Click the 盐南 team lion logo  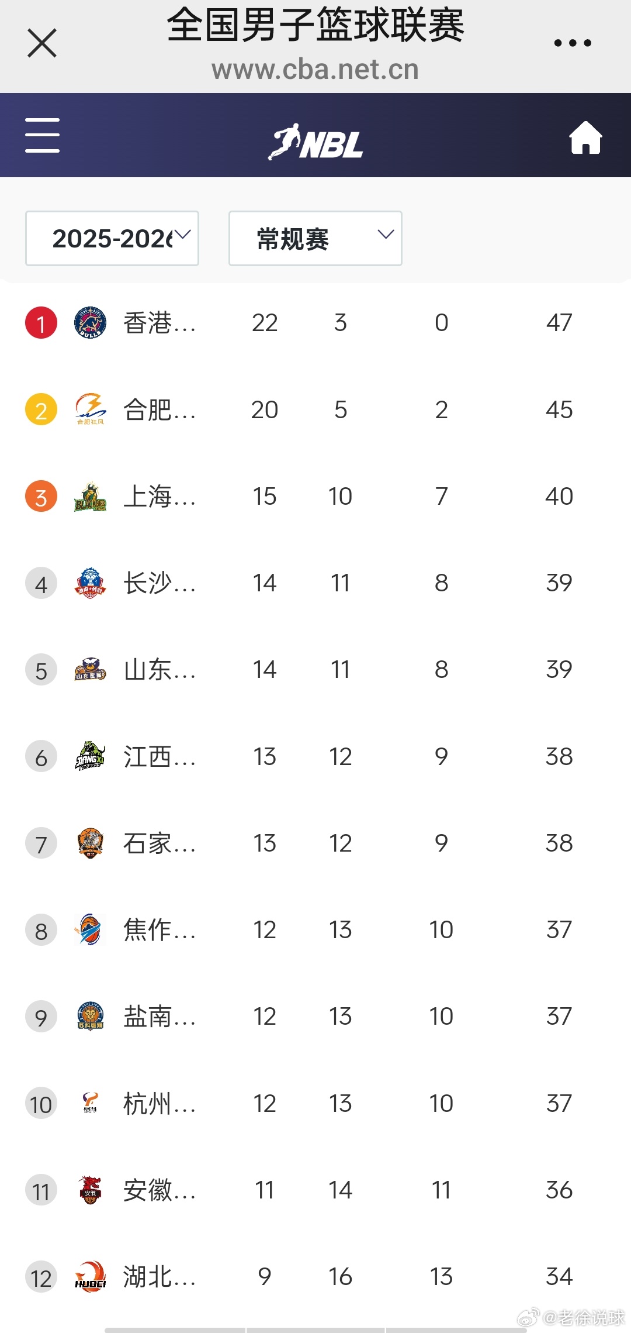pos(90,1017)
